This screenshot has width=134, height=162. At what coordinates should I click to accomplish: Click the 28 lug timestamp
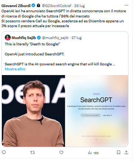79,6
